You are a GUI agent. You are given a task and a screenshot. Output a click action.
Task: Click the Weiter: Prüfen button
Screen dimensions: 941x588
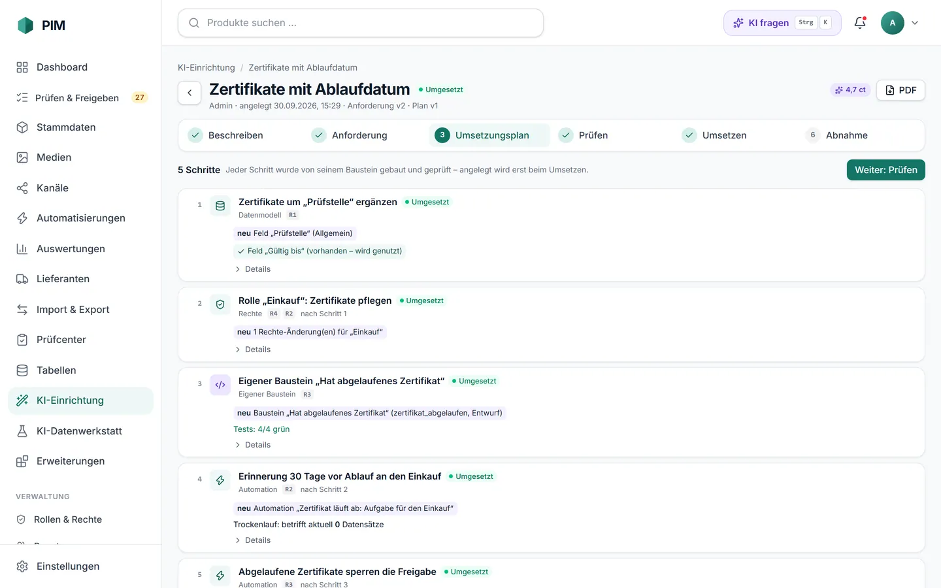886,170
